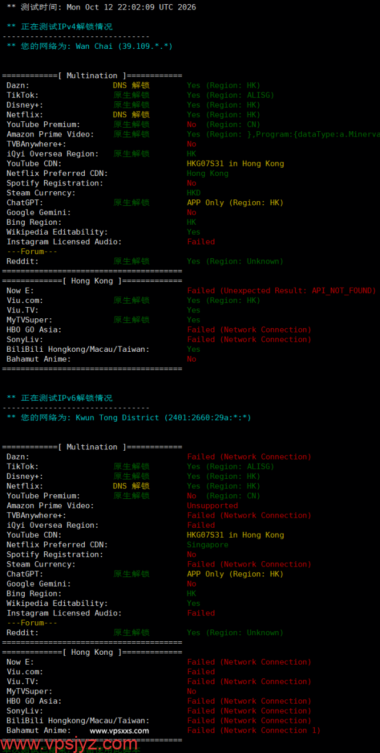Click Steam Currency 'Failed (Network Connection)' result
The width and height of the screenshot is (380, 753).
point(249,564)
